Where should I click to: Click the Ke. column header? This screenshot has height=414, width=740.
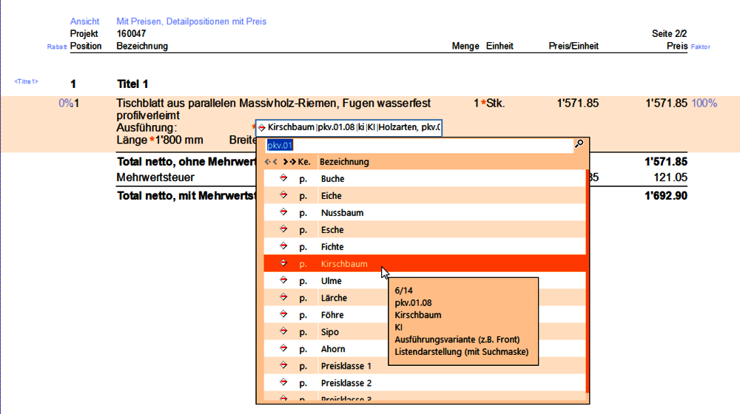(304, 161)
